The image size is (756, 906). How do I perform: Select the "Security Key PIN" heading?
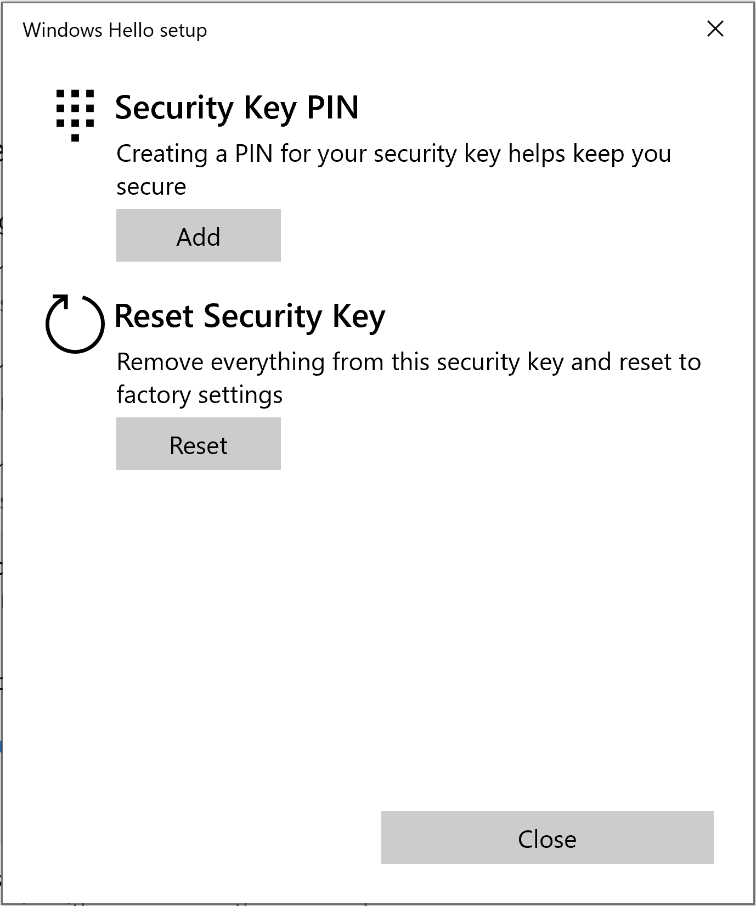pyautogui.click(x=236, y=107)
